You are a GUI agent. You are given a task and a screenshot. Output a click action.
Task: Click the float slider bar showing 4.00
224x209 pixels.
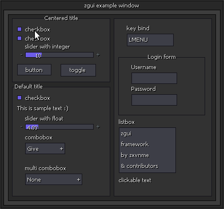(x=59, y=127)
